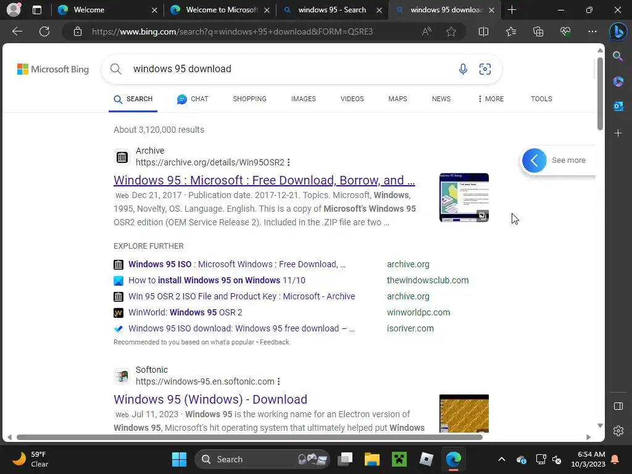This screenshot has width=632, height=474.
Task: Open split screen icon in toolbar
Action: click(483, 31)
